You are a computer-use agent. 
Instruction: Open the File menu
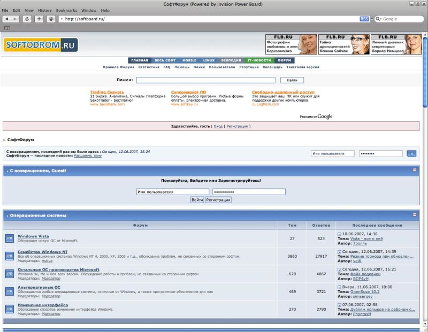5,10
